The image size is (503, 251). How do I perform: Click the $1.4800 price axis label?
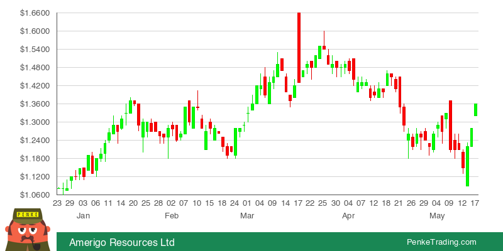(x=35, y=68)
